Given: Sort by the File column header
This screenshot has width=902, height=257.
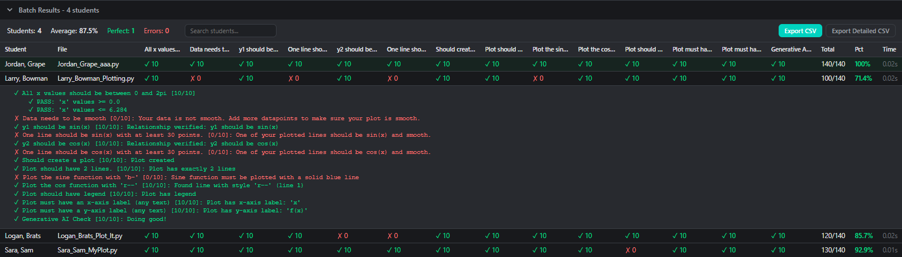Looking at the screenshot, I should 63,49.
